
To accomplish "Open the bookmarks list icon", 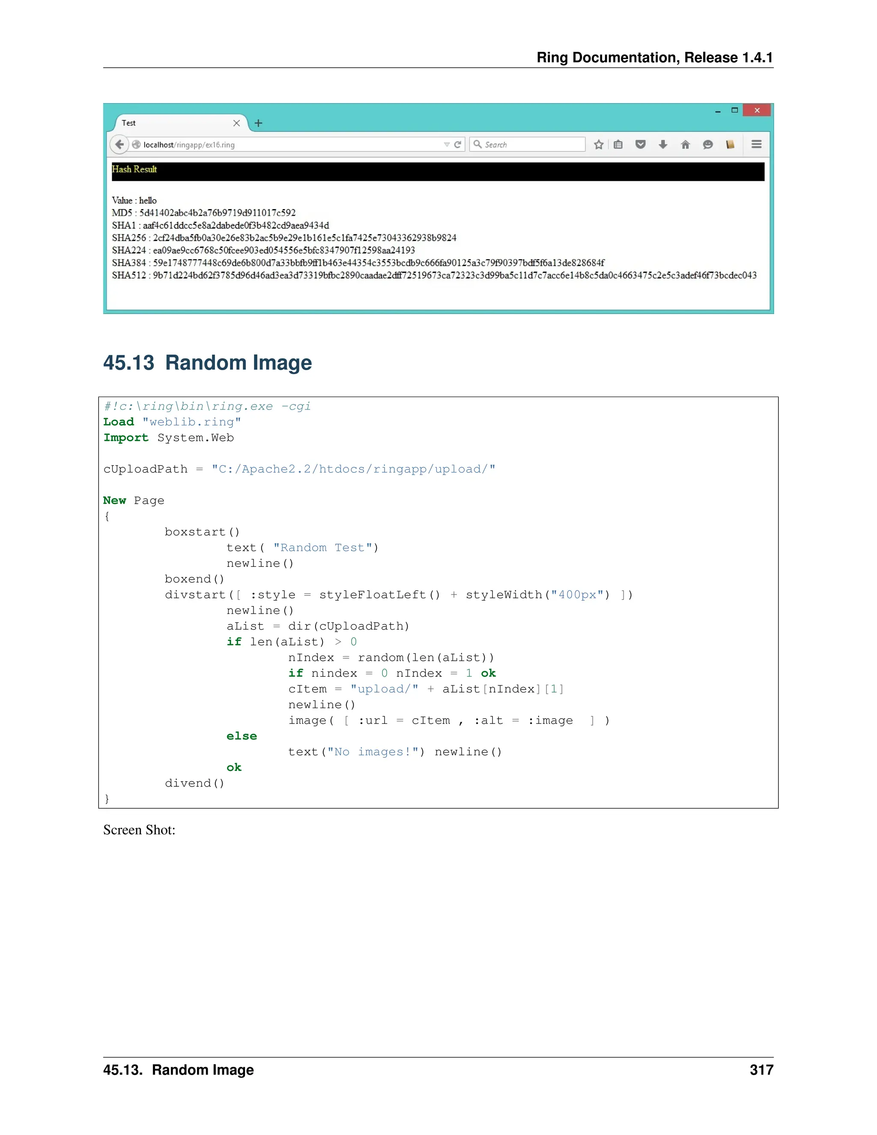I will point(618,144).
